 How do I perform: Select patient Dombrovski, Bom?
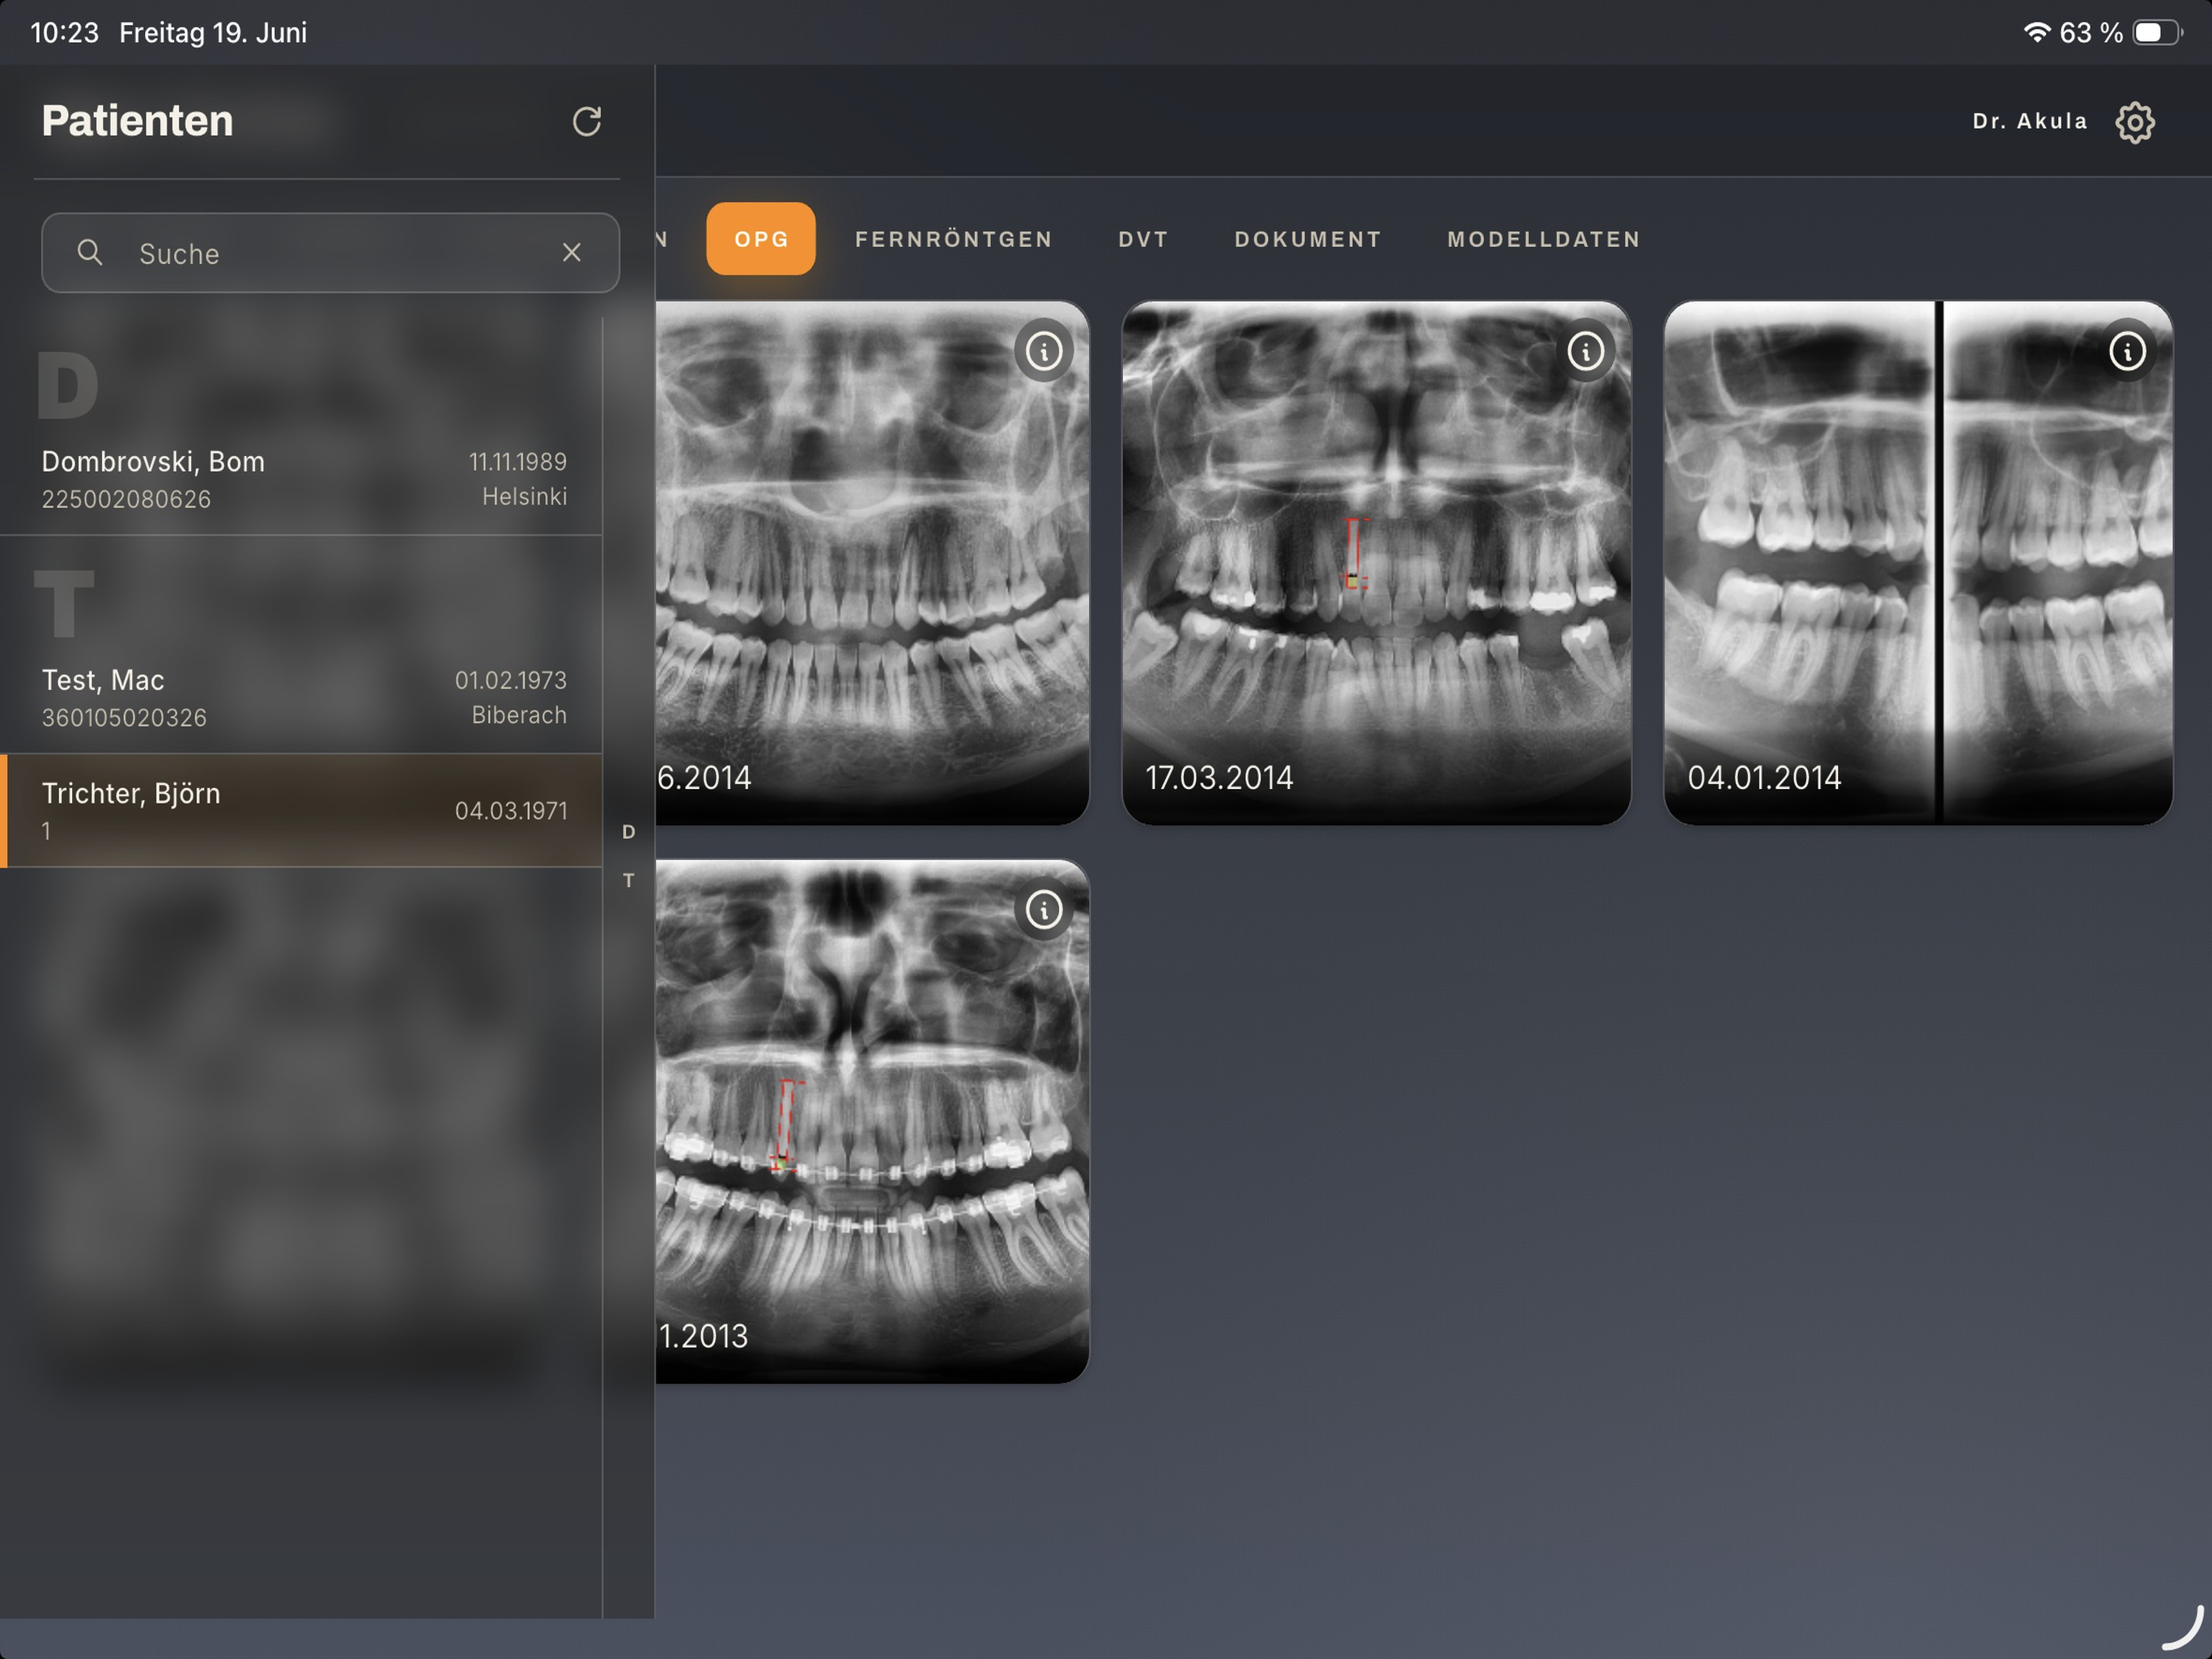pos(301,480)
